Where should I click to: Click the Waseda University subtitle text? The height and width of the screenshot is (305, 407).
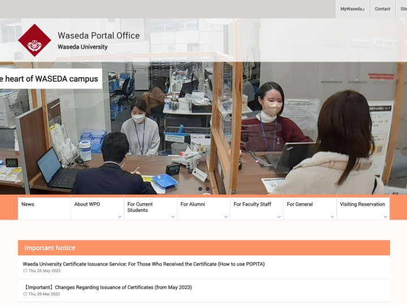(x=83, y=47)
